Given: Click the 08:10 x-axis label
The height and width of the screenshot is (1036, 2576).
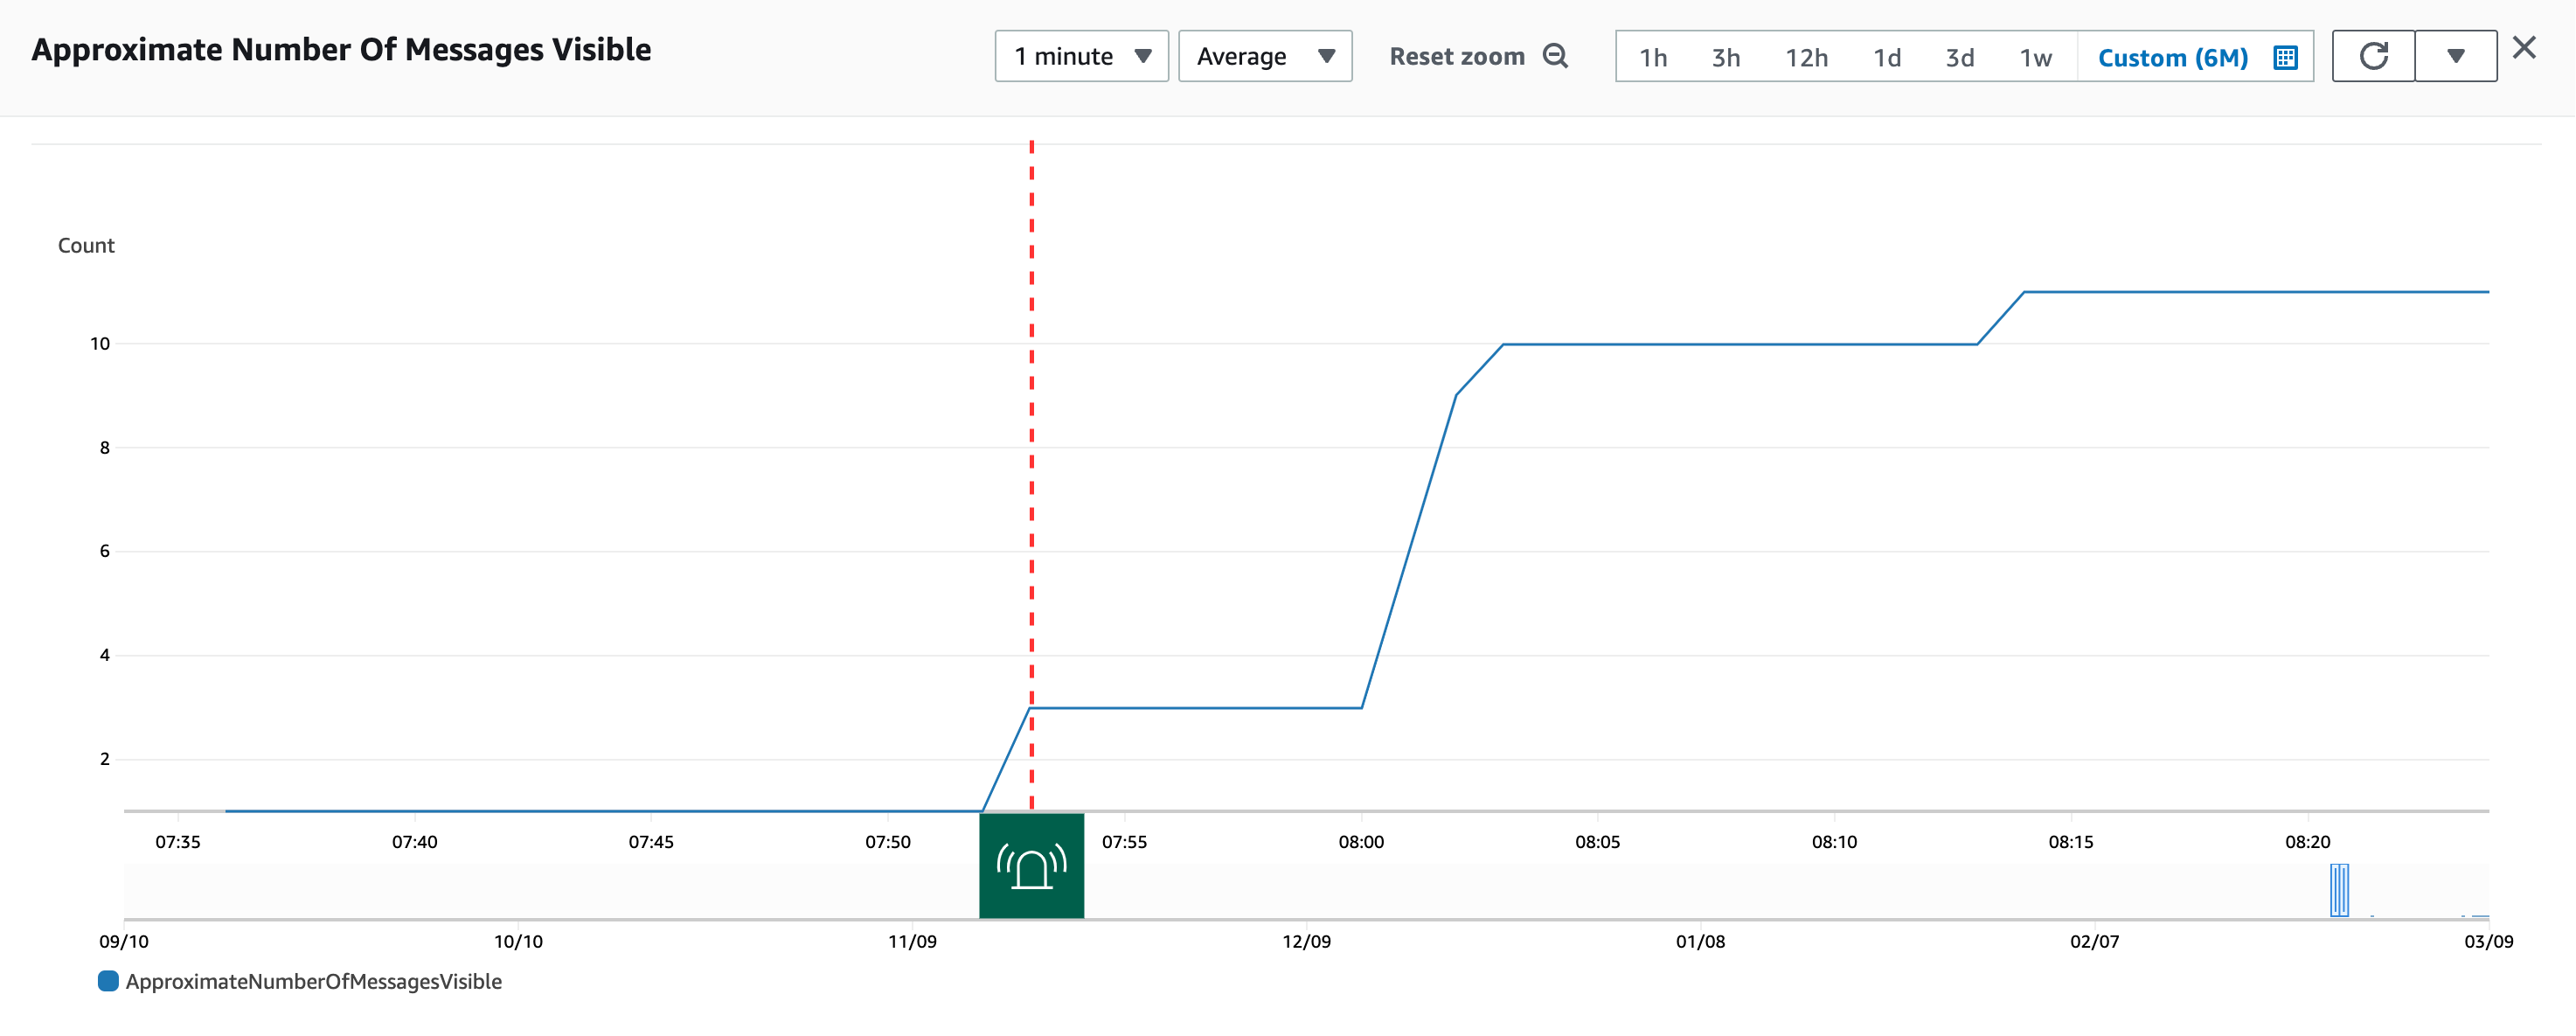Looking at the screenshot, I should click(x=1834, y=842).
